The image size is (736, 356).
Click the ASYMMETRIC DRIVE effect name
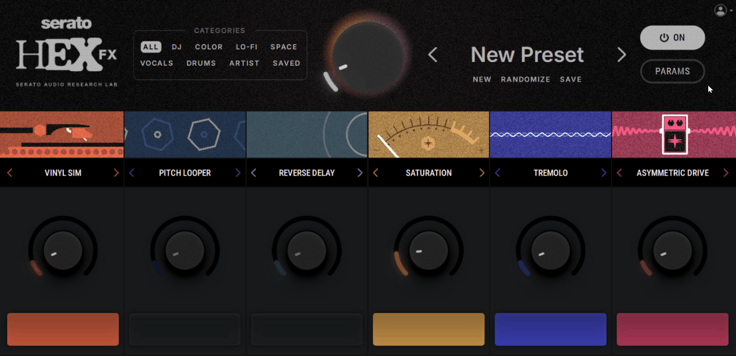click(673, 173)
